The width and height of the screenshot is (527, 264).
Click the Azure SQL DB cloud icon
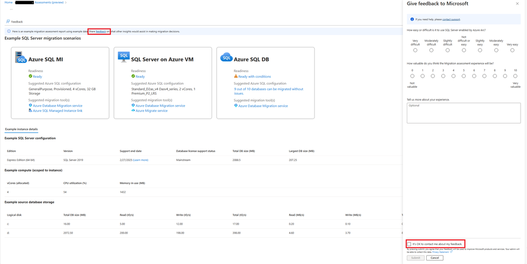tap(226, 57)
